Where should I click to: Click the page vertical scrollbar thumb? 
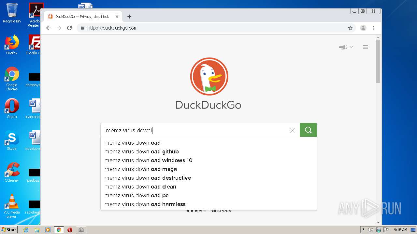pos(378,61)
